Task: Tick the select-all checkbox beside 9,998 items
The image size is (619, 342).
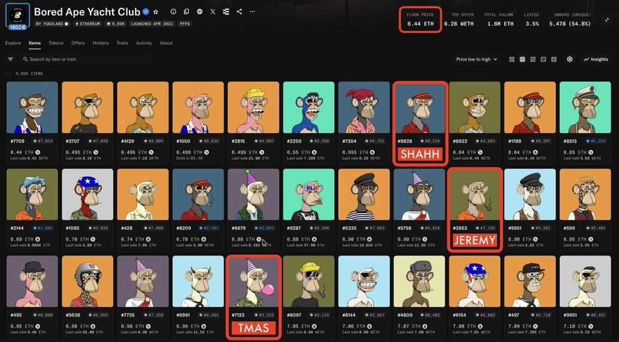Action: pyautogui.click(x=8, y=74)
